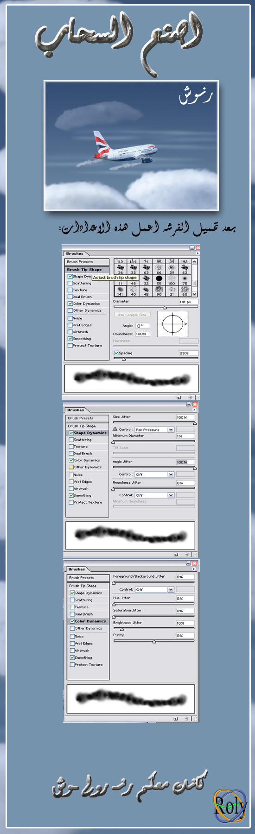Pick the brush preset labeled 32
The width and height of the screenshot is (255, 834).
click(x=146, y=280)
